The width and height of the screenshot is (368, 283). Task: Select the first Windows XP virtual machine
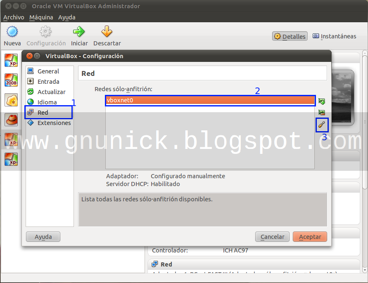pos(11,60)
